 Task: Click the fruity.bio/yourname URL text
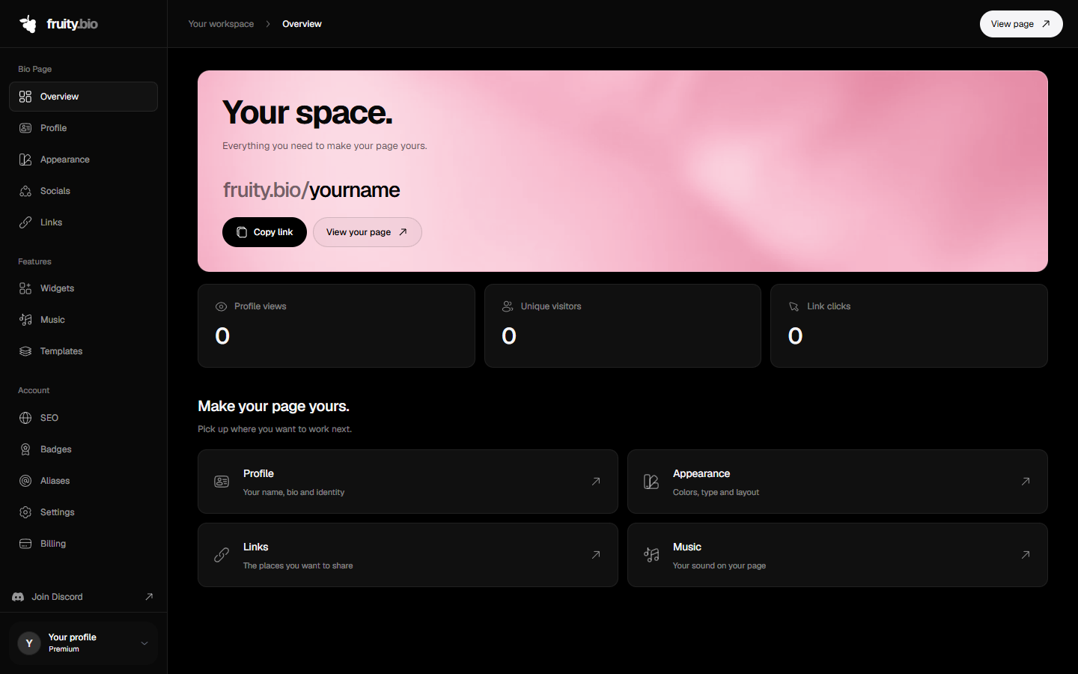(311, 190)
